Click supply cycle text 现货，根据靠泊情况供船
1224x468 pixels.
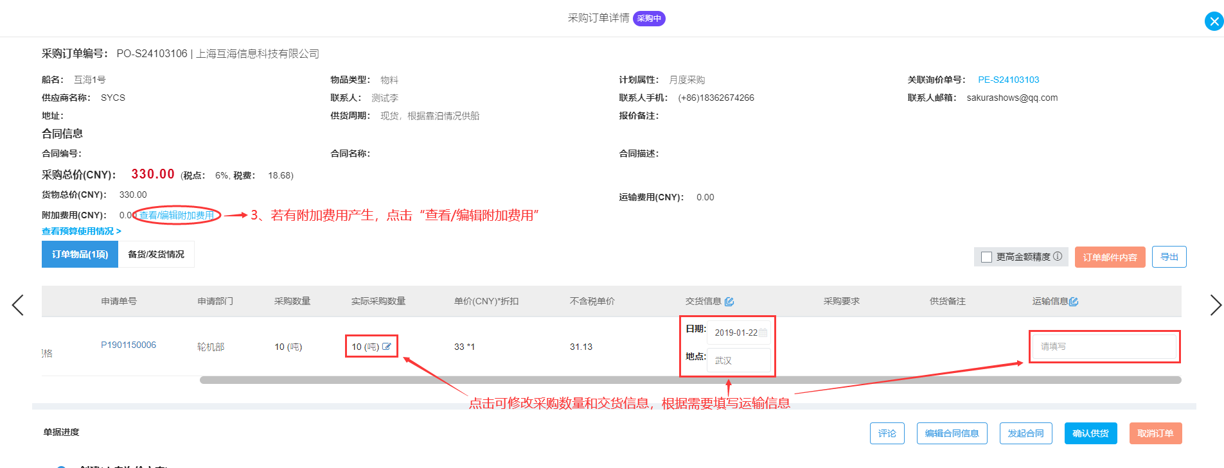coord(430,116)
